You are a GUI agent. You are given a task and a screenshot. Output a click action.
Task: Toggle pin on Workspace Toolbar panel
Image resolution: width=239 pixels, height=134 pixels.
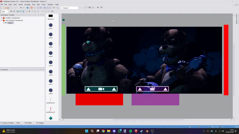point(41,15)
